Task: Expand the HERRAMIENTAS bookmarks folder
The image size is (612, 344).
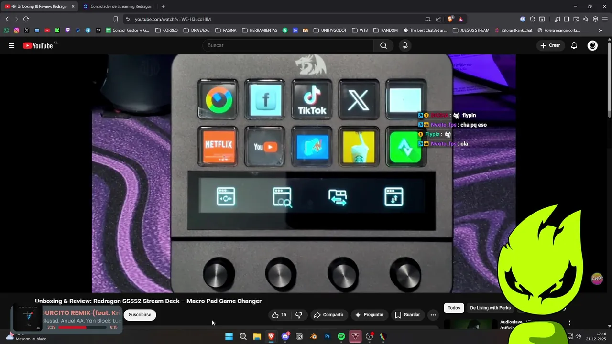Action: click(x=260, y=30)
